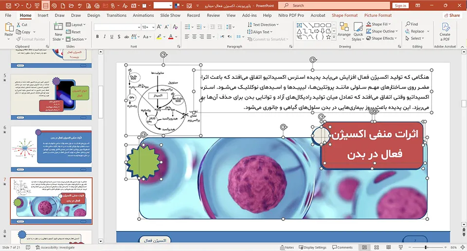Click the Sign in button
This screenshot has height=251, width=467.
coord(400,5)
